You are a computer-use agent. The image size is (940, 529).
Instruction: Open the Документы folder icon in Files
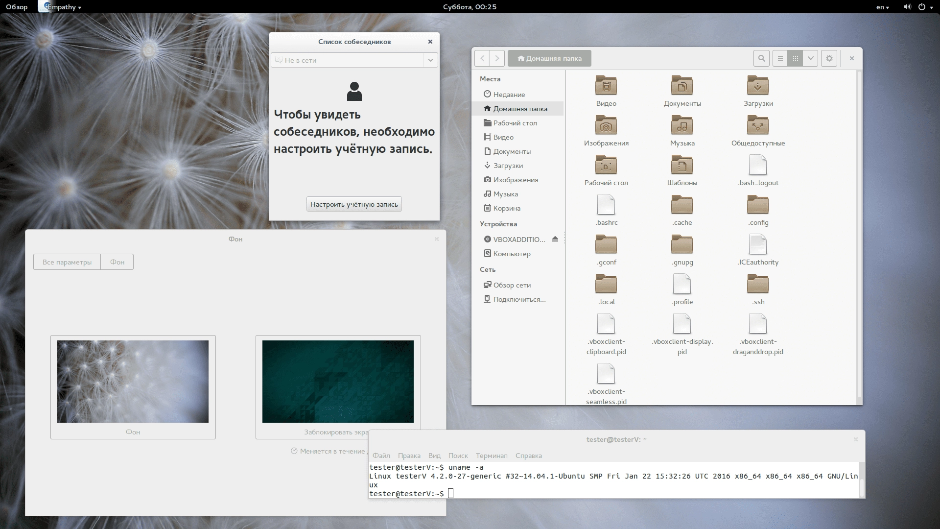coord(682,86)
